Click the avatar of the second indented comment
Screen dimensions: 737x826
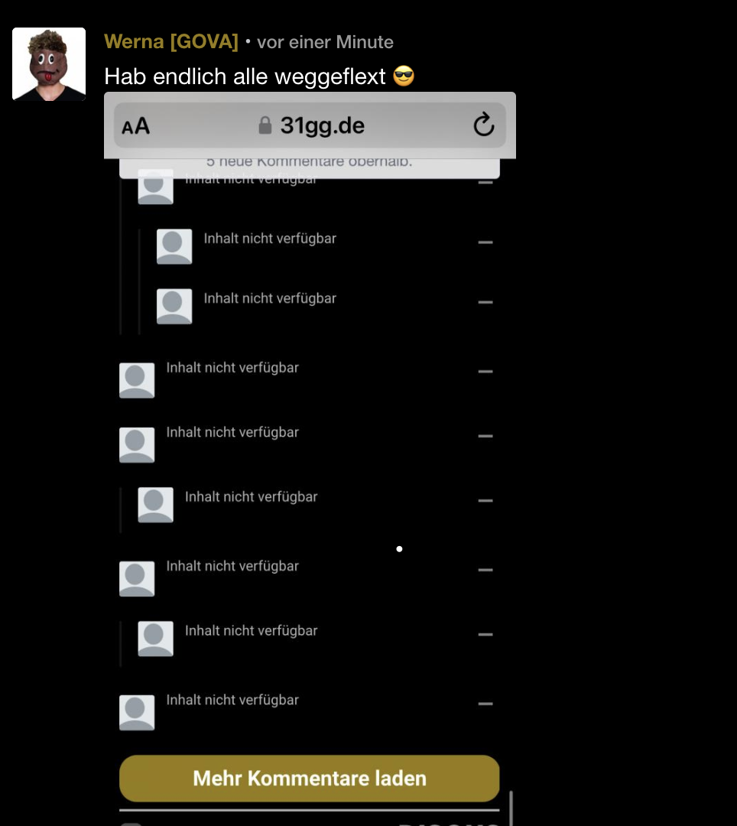[174, 306]
